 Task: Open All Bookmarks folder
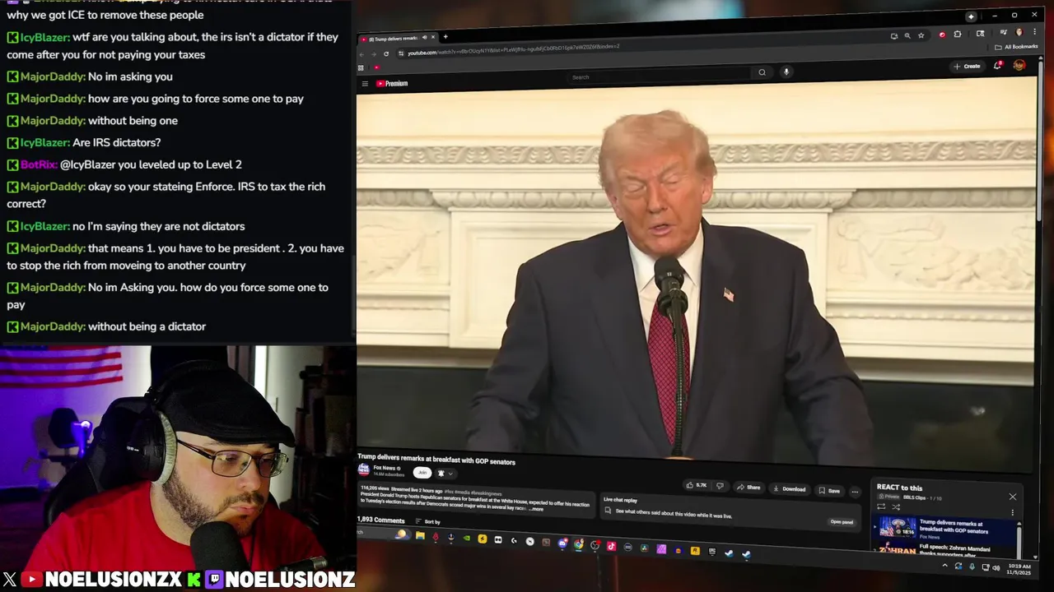pos(1016,47)
